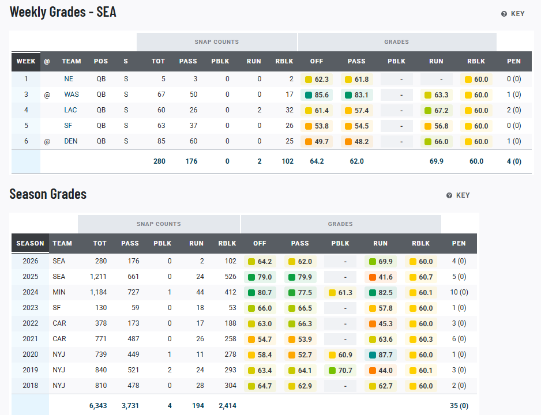Click the Weekly Grades - SEA heading

pyautogui.click(x=63, y=12)
